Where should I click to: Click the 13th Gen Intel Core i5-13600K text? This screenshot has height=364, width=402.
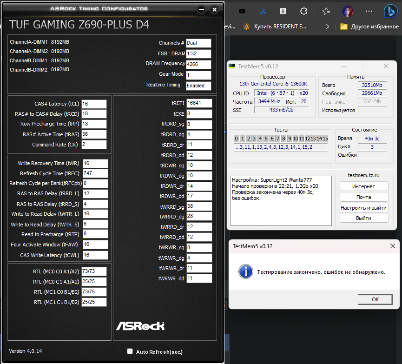tap(273, 84)
